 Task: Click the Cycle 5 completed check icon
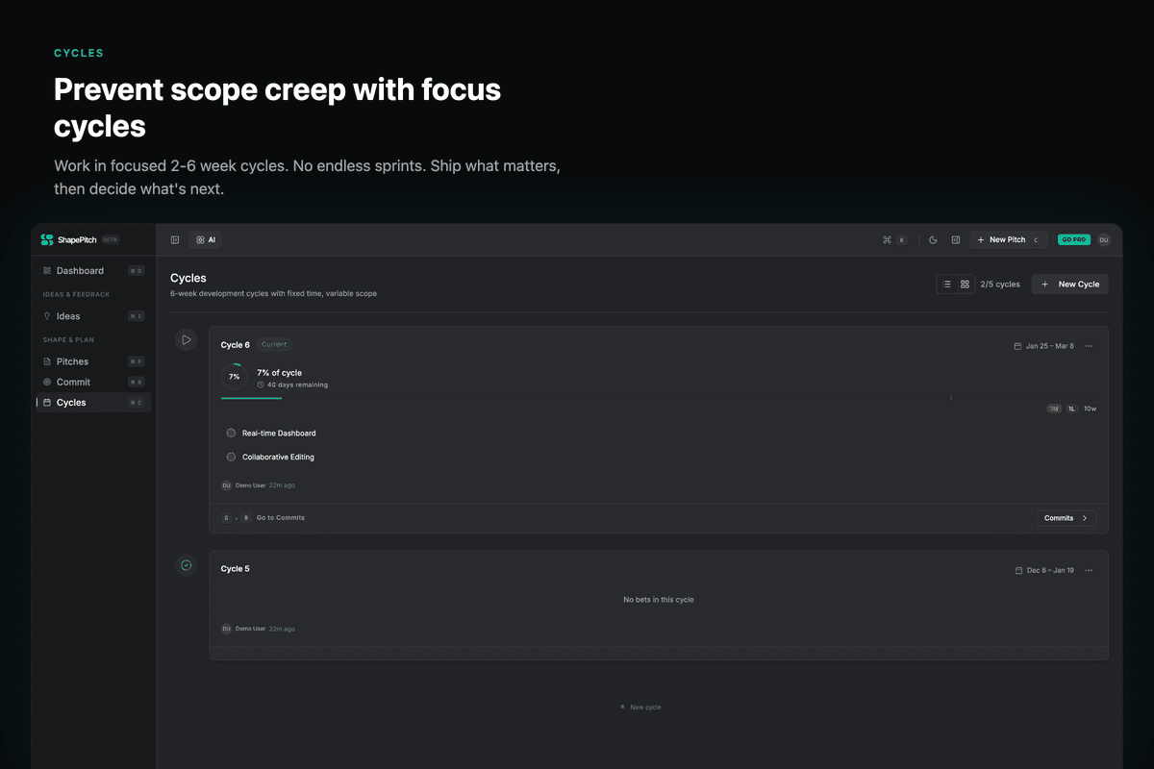(x=187, y=565)
